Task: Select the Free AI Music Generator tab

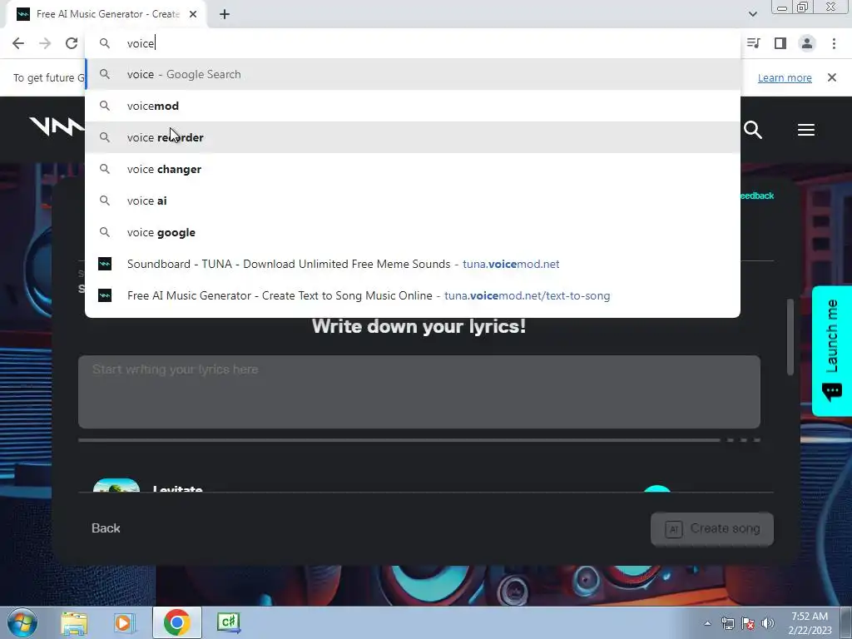Action: (x=106, y=14)
